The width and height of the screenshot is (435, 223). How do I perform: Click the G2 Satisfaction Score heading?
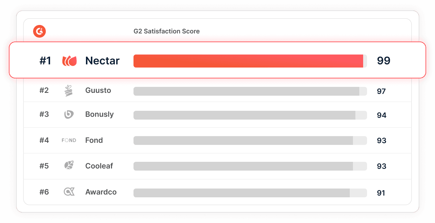(166, 31)
